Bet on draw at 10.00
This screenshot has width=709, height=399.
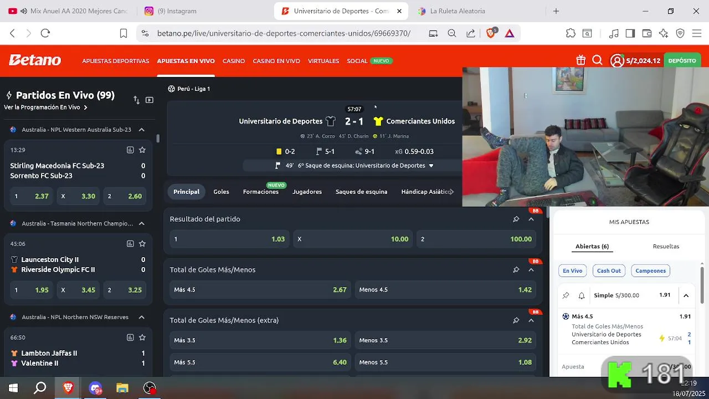pos(353,239)
